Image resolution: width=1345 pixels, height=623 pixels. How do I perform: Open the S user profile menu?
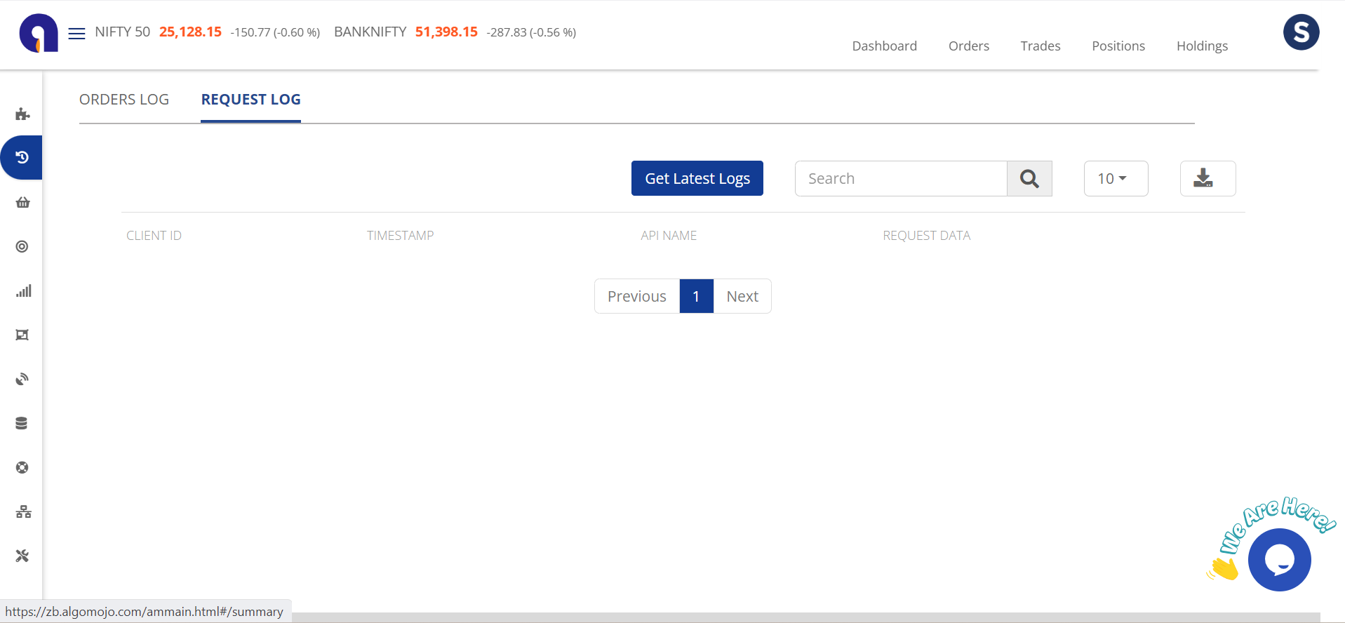pyautogui.click(x=1300, y=32)
